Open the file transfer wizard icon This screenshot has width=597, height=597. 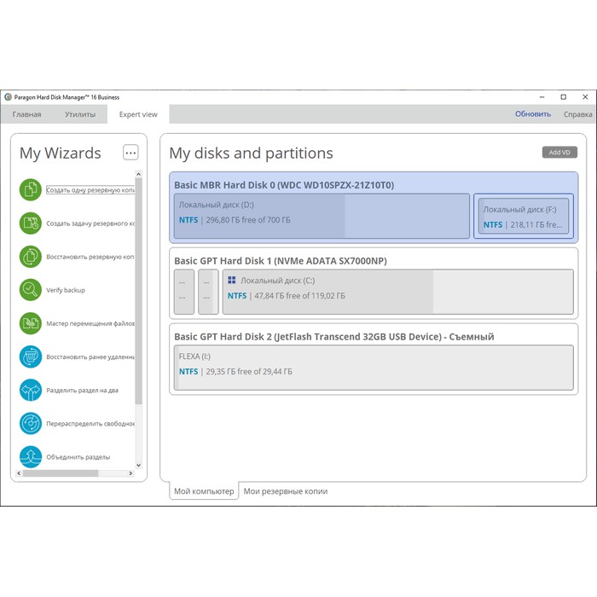click(x=31, y=323)
